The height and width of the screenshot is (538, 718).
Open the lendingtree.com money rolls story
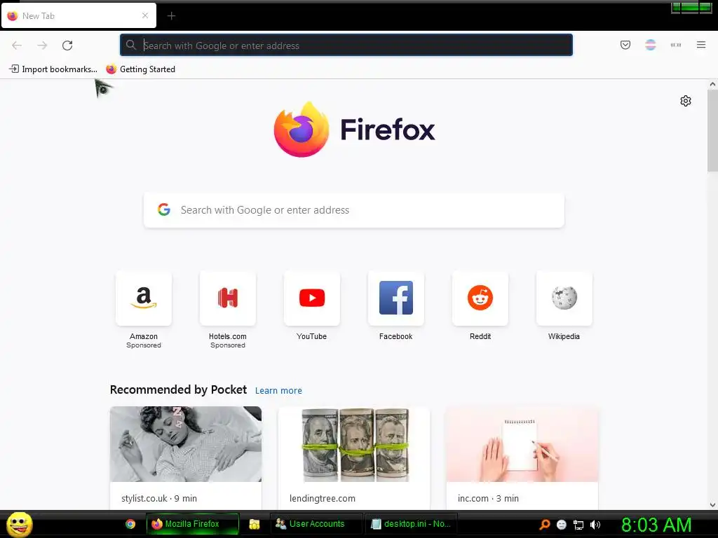click(354, 457)
